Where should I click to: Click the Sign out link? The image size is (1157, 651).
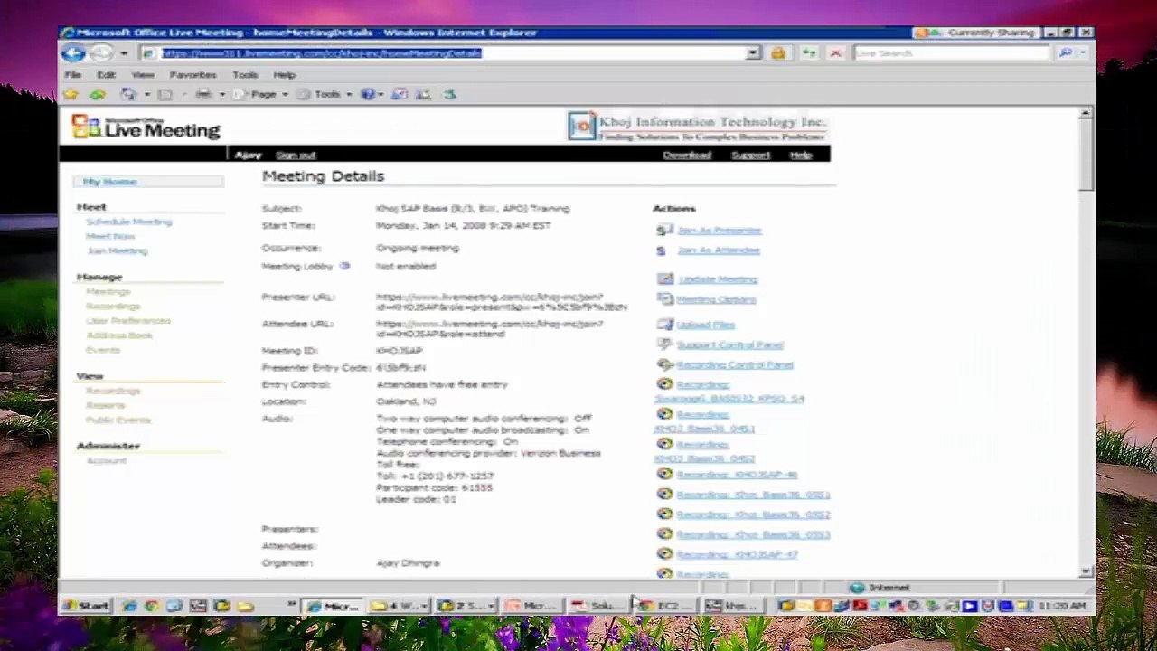point(296,156)
